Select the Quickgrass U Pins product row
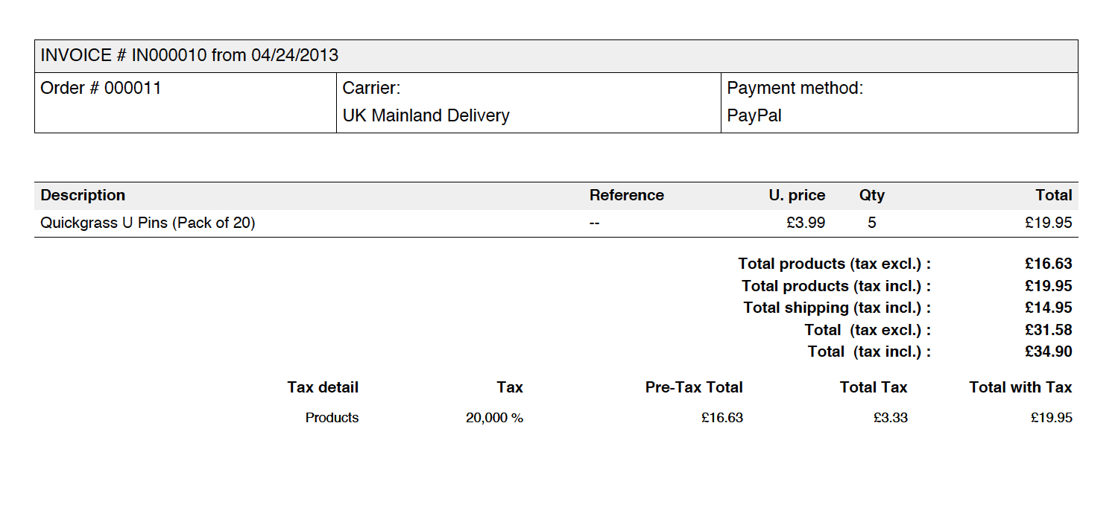 148,223
